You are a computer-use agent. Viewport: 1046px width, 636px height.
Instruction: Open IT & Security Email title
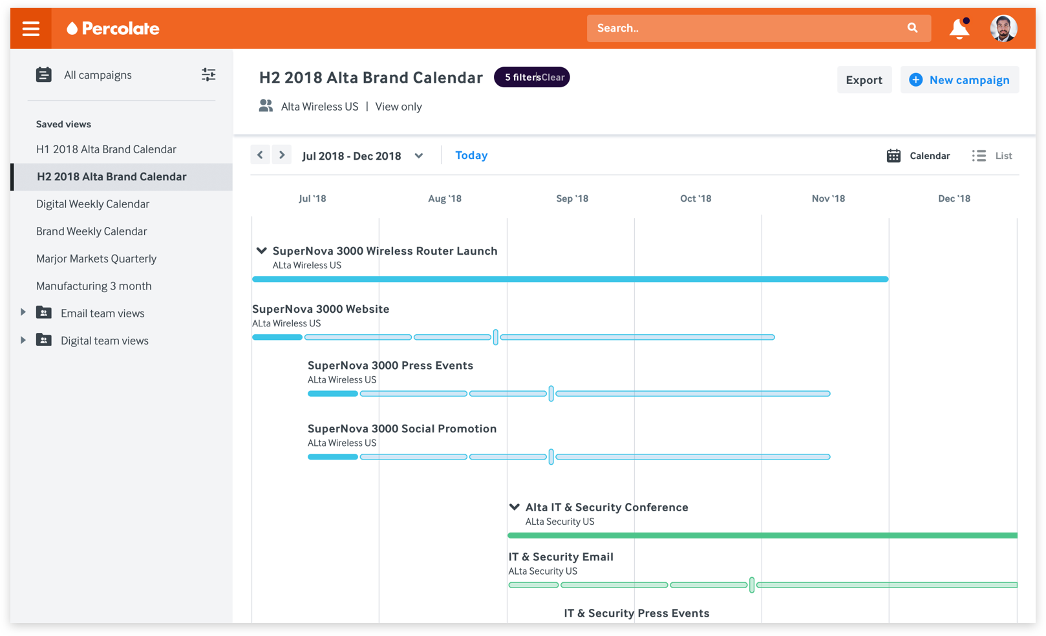coord(561,556)
